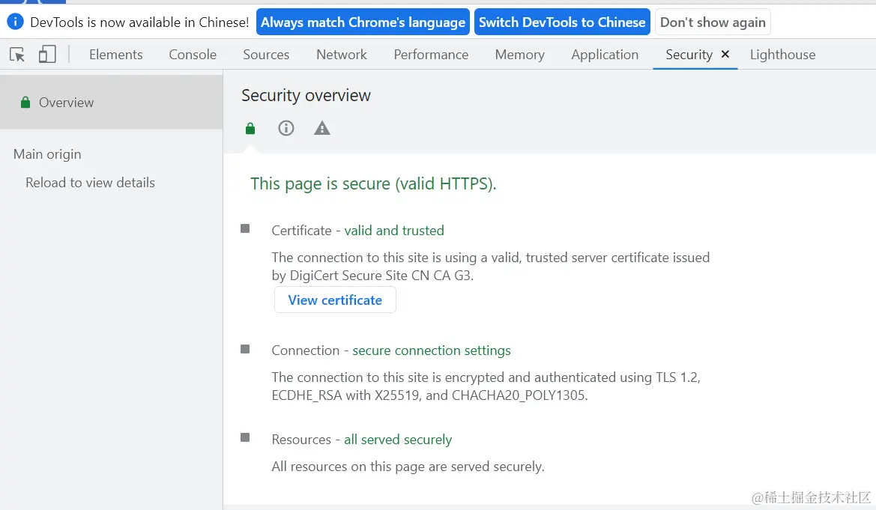The image size is (876, 510).
Task: Select Overview with green lock in sidebar
Action: (66, 103)
